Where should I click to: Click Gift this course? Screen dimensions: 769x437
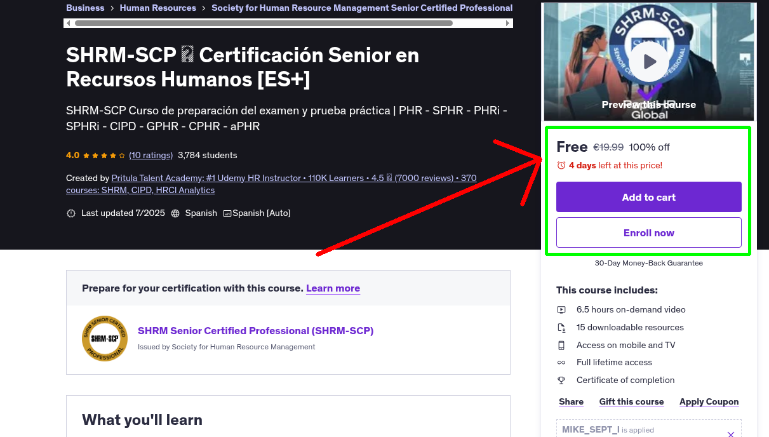[631, 402]
